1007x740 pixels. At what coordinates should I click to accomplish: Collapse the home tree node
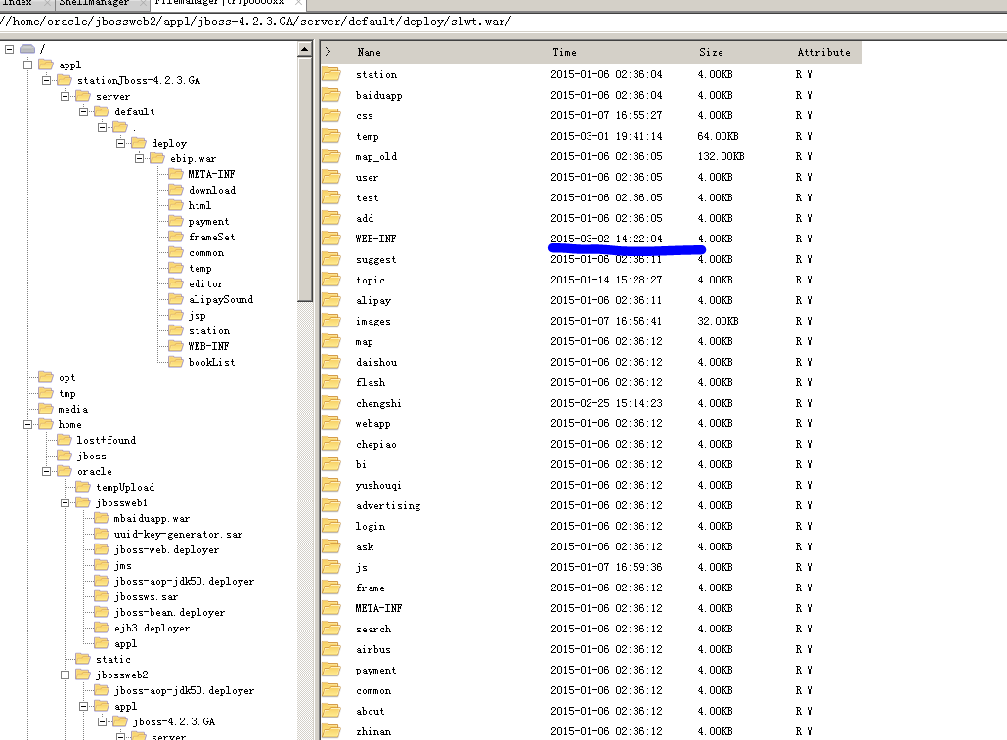27,424
